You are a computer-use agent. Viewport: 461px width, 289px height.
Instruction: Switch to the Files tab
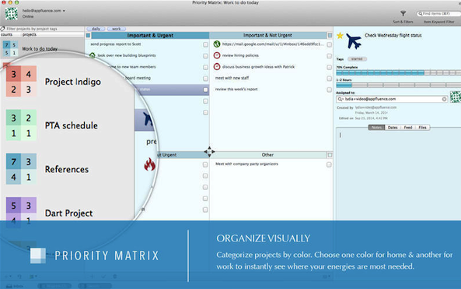click(422, 128)
